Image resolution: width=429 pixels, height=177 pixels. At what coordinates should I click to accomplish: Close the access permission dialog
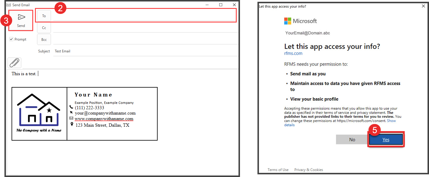pos(423,6)
